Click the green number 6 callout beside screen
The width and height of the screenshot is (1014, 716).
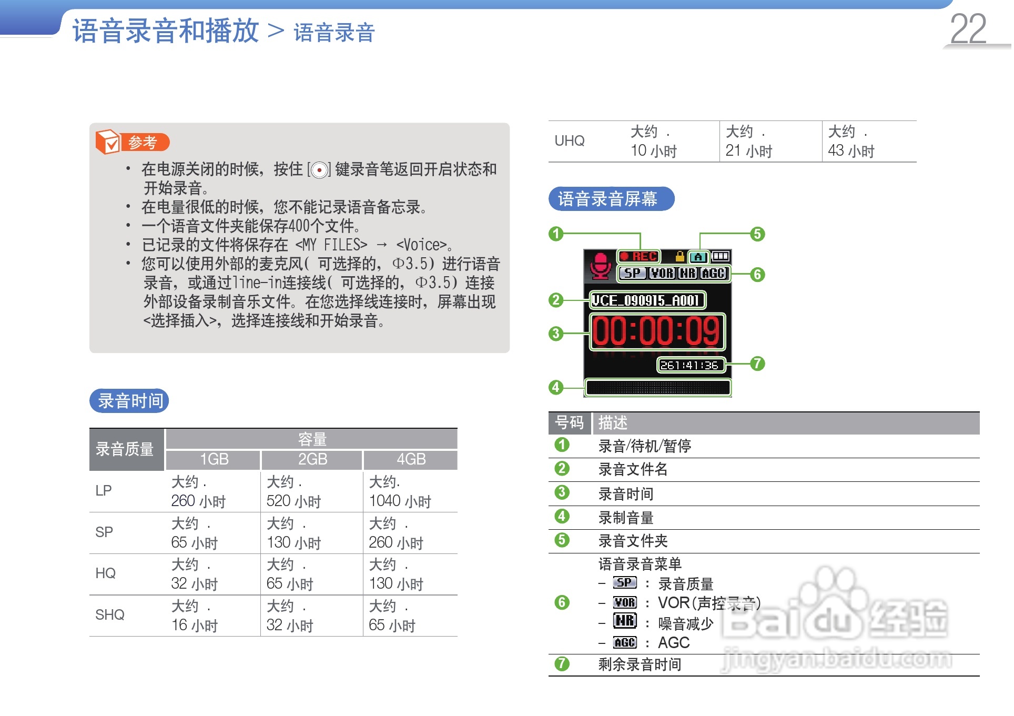[x=757, y=275]
